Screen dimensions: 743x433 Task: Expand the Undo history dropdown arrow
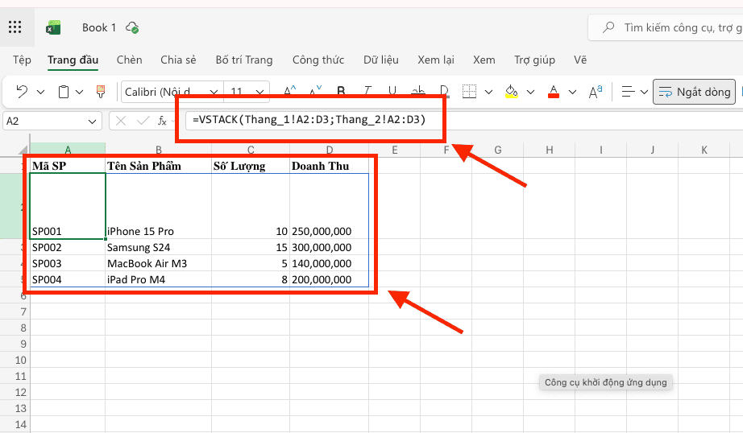point(41,92)
